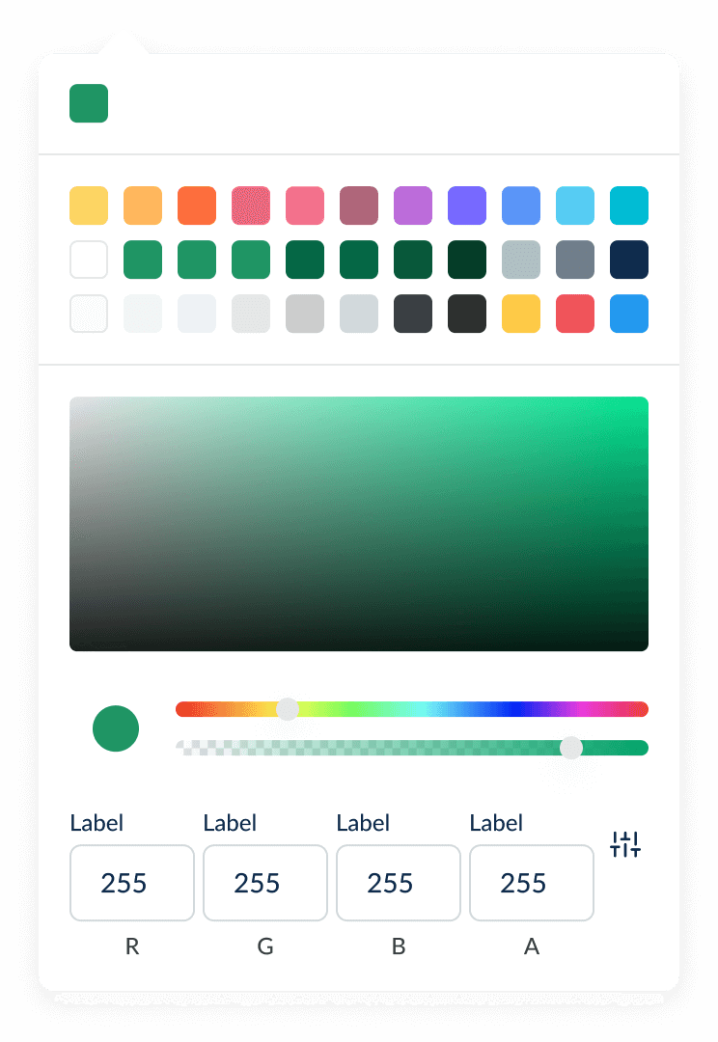Click the hue slider handle
Image resolution: width=718 pixels, height=1042 pixels.
(288, 709)
